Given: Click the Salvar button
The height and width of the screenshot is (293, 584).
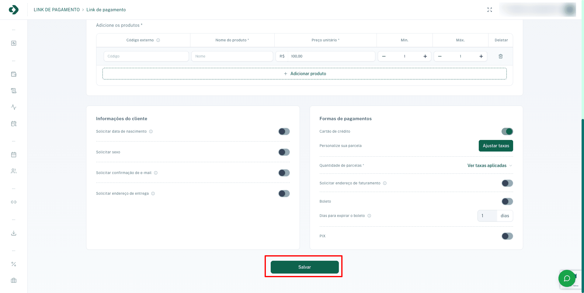Looking at the screenshot, I should (304, 267).
